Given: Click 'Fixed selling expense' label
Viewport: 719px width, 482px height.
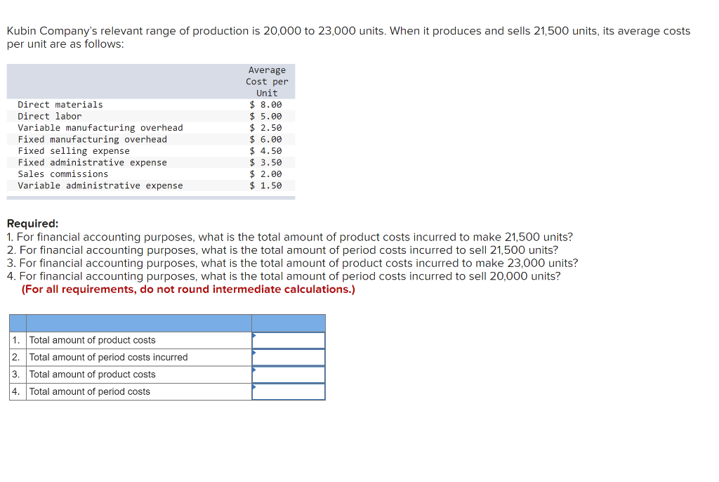Looking at the screenshot, I should pyautogui.click(x=74, y=150).
